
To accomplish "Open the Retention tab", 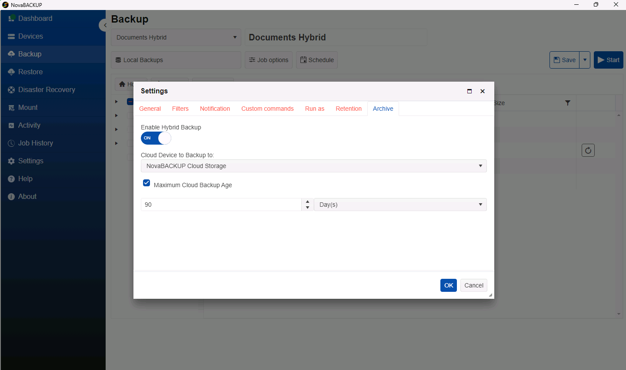I will [349, 109].
